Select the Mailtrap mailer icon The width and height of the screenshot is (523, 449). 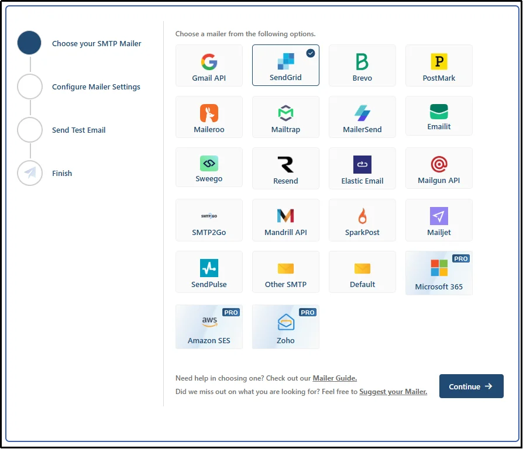click(x=286, y=113)
